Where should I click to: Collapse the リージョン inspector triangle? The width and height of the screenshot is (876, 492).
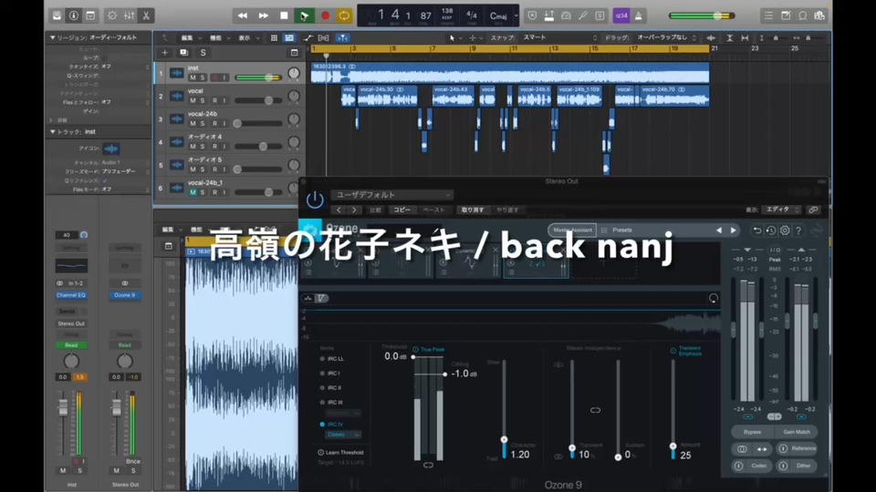click(53, 37)
